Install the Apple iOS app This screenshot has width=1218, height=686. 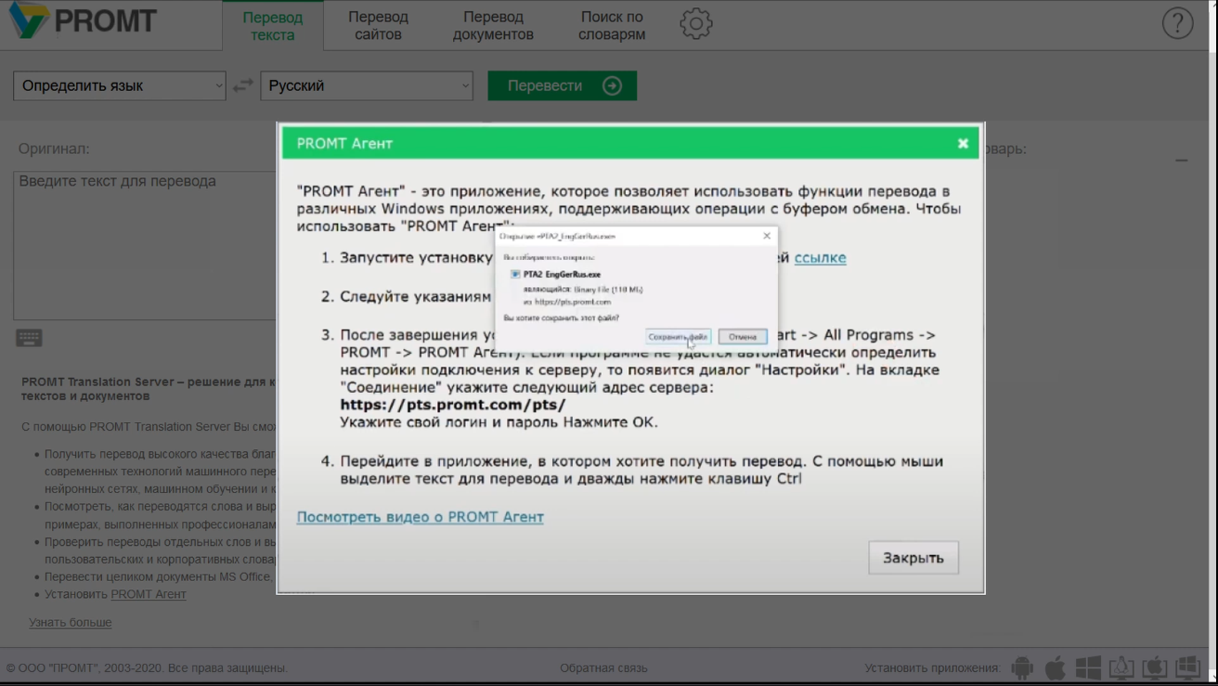pyautogui.click(x=1056, y=667)
